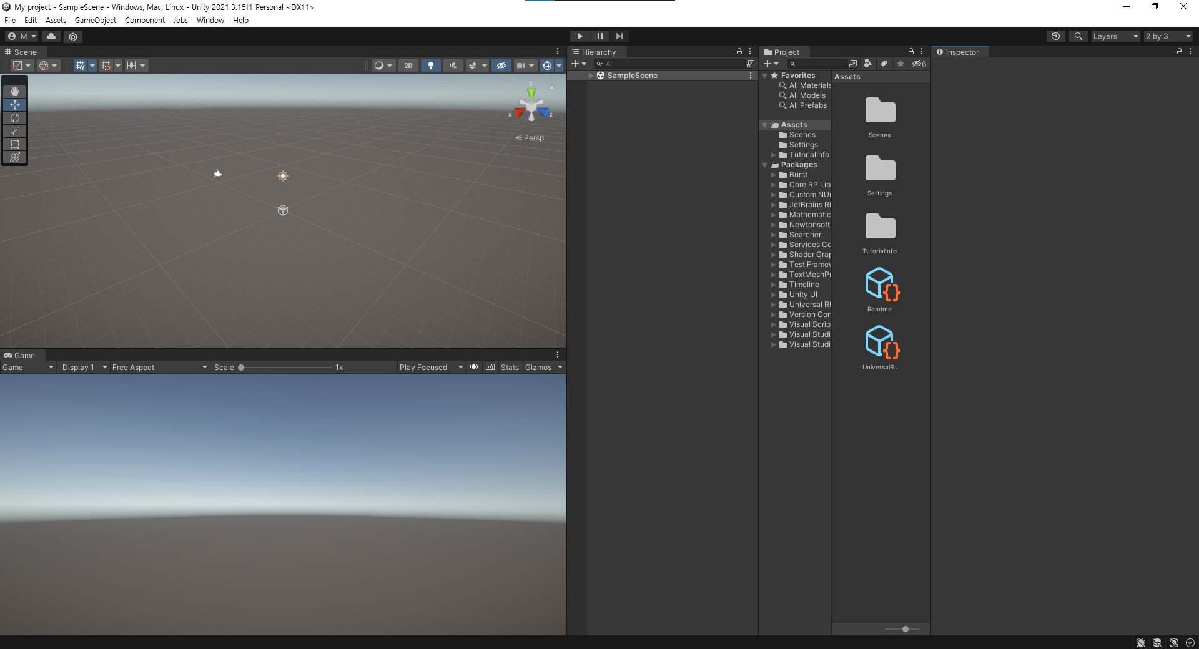Select the Hand (view) tool
Screen dimensions: 1199x649
point(15,92)
